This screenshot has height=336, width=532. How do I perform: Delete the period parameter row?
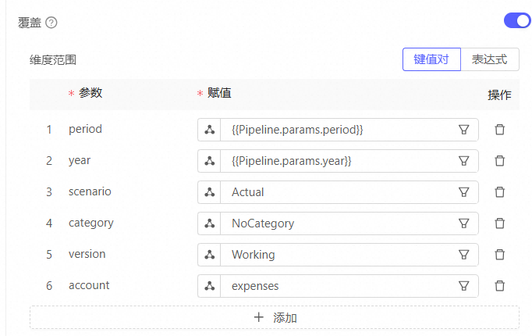click(500, 130)
